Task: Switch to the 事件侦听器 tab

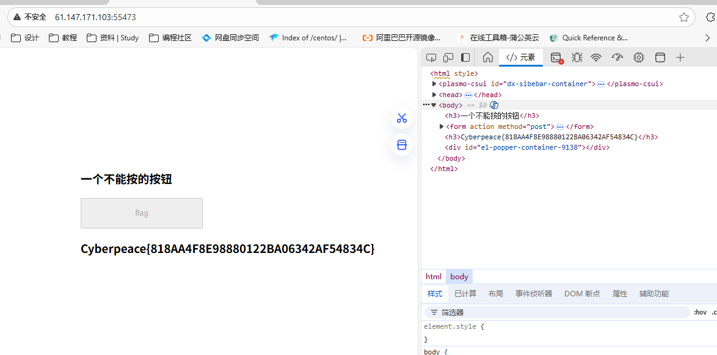Action: pyautogui.click(x=533, y=294)
